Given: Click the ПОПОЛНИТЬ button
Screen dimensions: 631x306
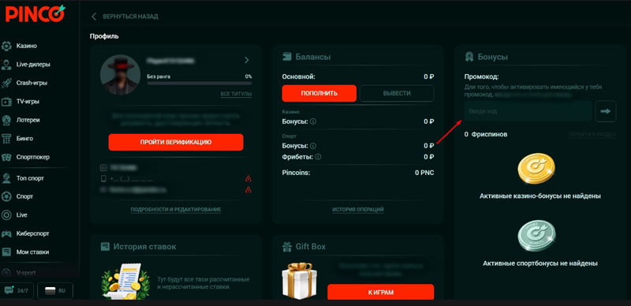Looking at the screenshot, I should point(319,93).
